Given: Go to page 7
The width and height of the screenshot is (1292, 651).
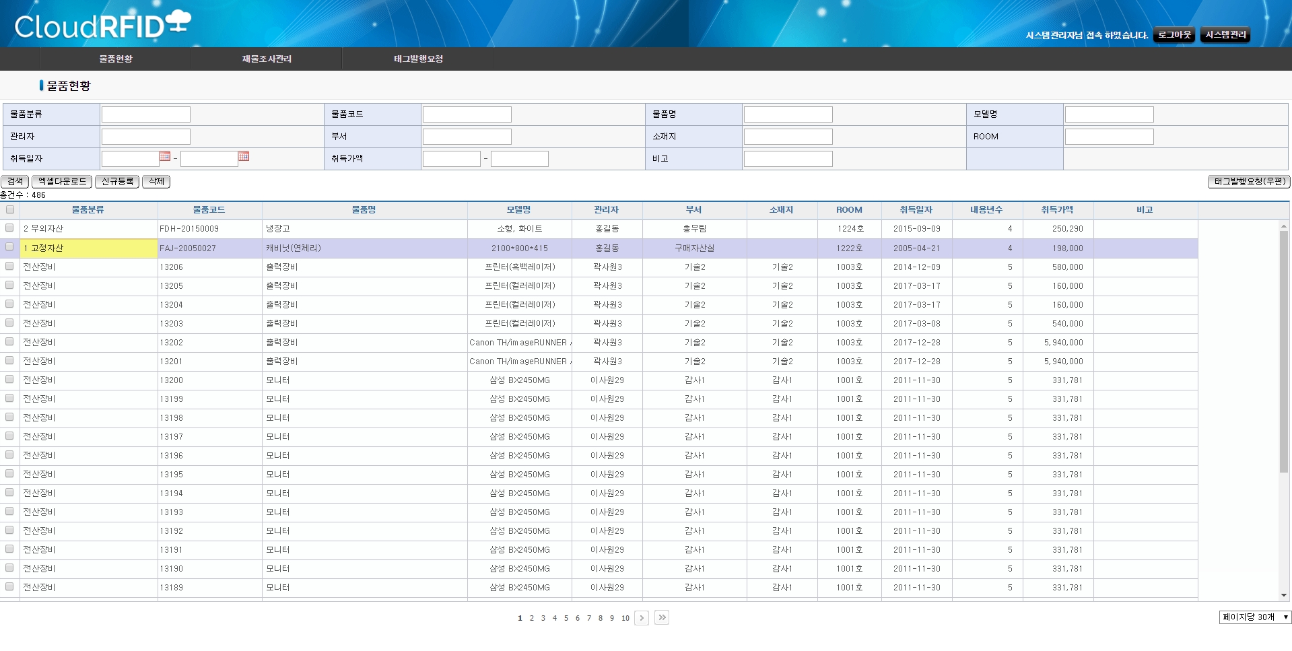Looking at the screenshot, I should [x=589, y=618].
